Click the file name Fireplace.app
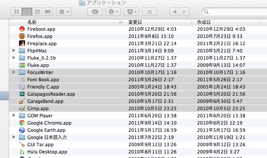This screenshot has width=267, height=158. tap(42, 44)
